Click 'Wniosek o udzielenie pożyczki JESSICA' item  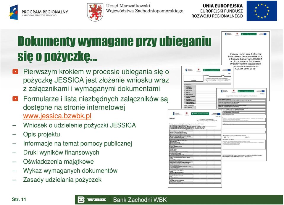click(x=79, y=125)
